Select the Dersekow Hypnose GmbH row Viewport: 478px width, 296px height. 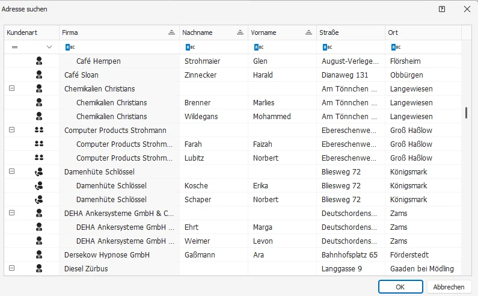pyautogui.click(x=233, y=254)
